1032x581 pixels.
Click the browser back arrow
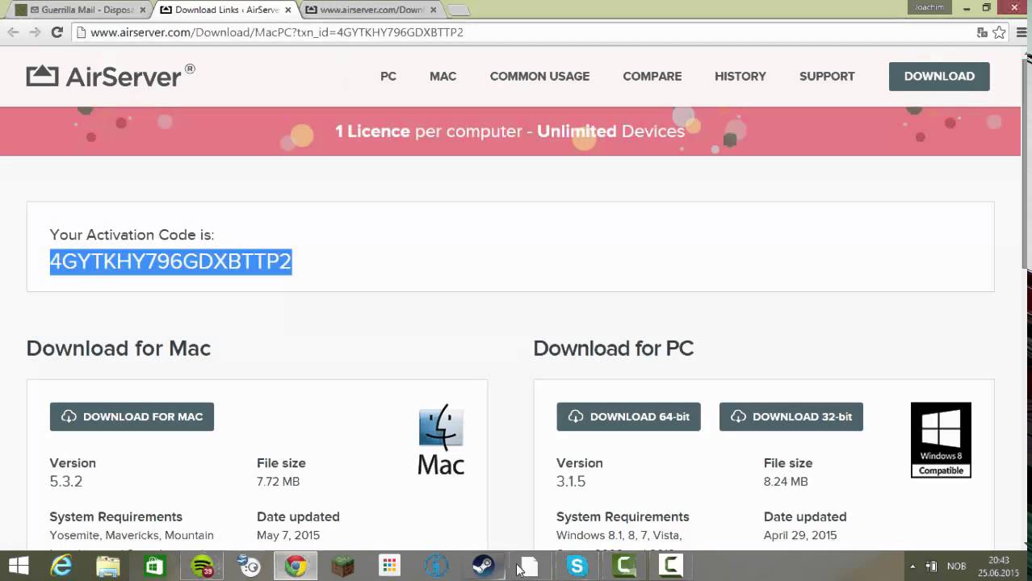coord(13,32)
